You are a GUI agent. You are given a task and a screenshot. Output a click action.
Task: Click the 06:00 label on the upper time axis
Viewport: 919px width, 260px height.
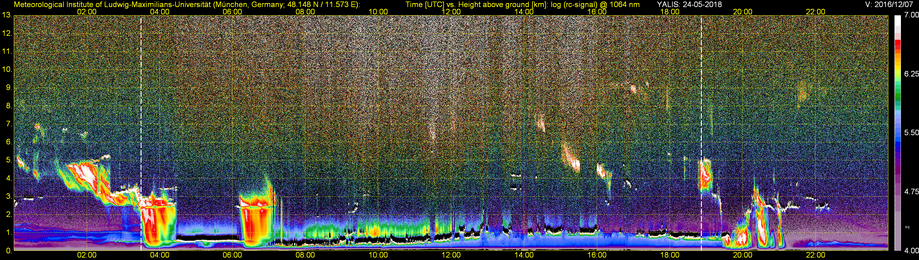coord(232,12)
